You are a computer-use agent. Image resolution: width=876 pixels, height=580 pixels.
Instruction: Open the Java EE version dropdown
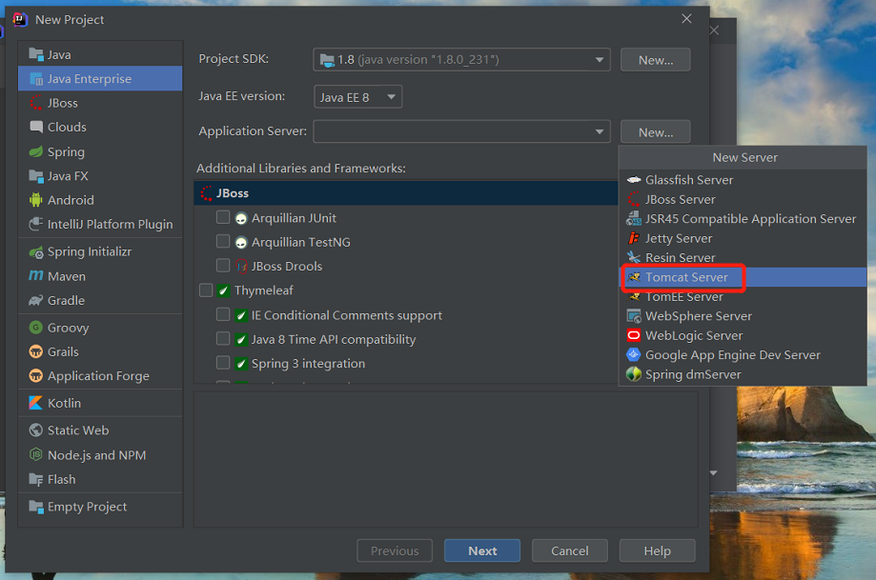(x=357, y=97)
